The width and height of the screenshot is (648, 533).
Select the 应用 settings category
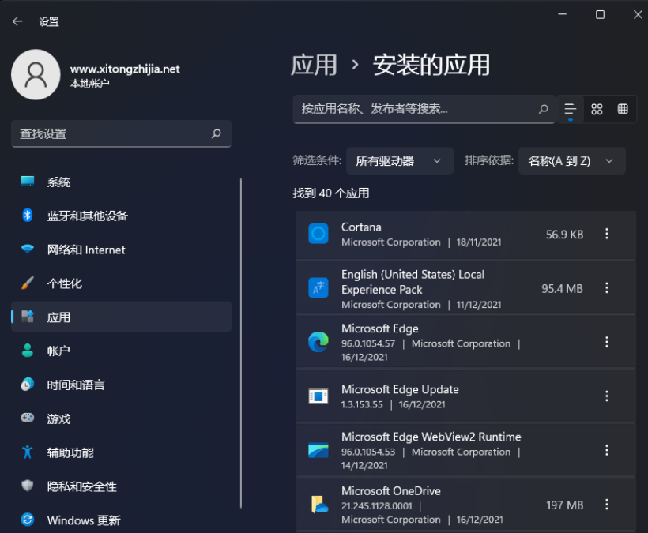(121, 317)
